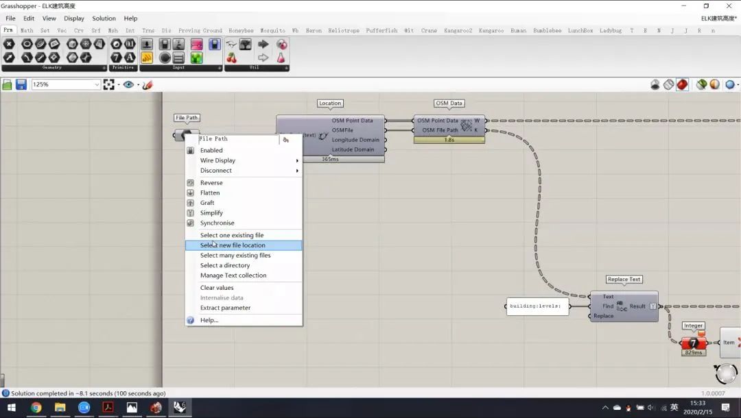741x418 pixels.
Task: Select the Text 'A' parameter icon
Action: pyautogui.click(x=130, y=58)
